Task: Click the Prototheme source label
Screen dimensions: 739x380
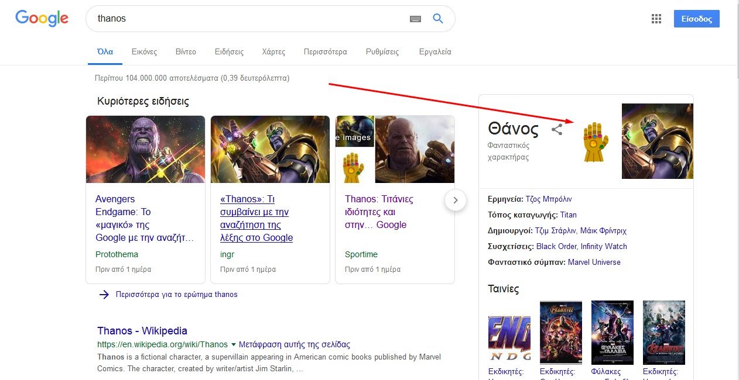Action: 117,254
